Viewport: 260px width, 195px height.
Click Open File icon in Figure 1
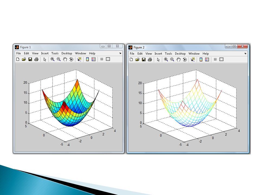[24, 59]
